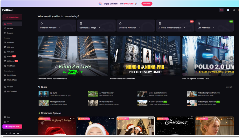
Task: Click the Generate AI Avatar card icon
Action: [120, 23]
